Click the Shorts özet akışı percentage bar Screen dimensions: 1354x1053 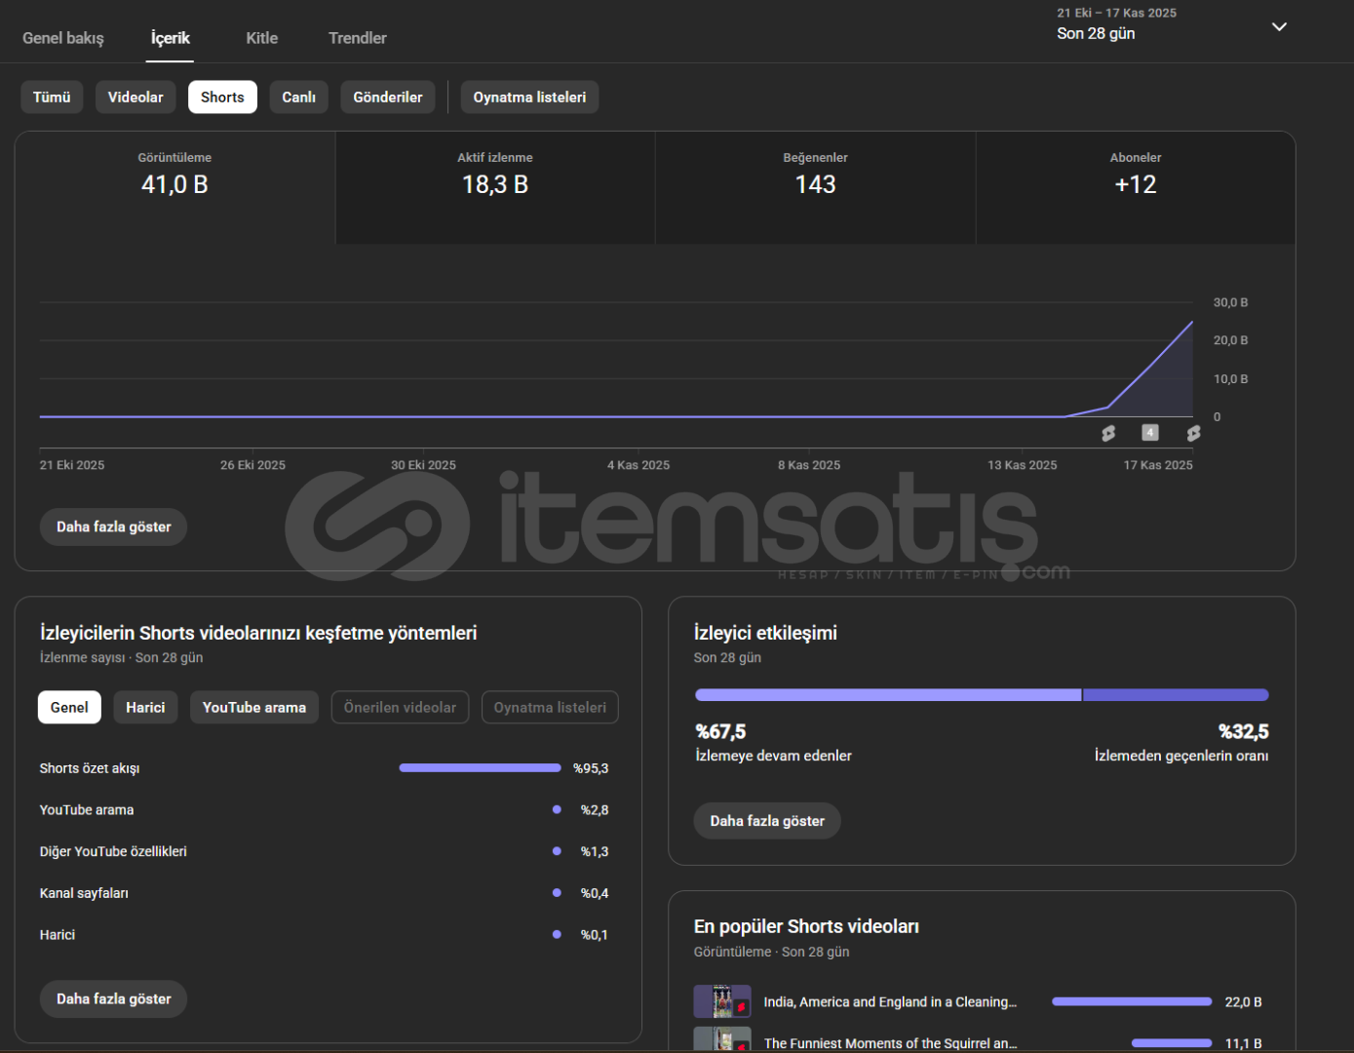[x=480, y=768]
